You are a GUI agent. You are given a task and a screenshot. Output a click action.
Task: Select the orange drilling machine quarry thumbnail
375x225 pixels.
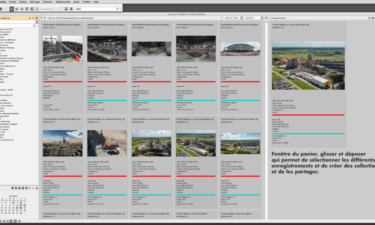coord(107,143)
